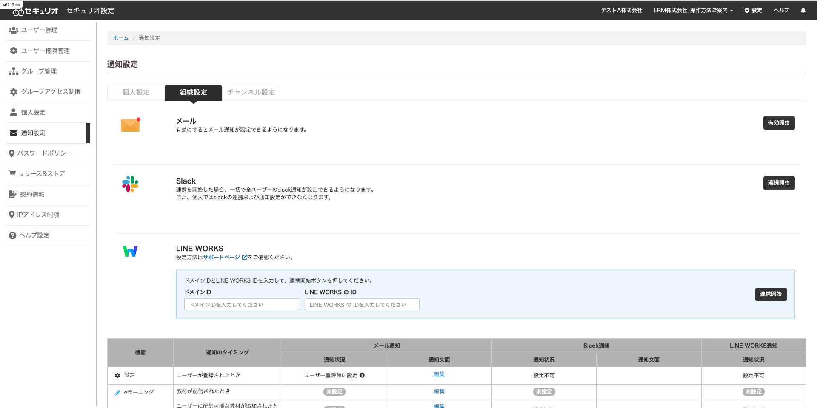Switch to 個人設定 tab
This screenshot has width=817, height=408.
pos(136,92)
